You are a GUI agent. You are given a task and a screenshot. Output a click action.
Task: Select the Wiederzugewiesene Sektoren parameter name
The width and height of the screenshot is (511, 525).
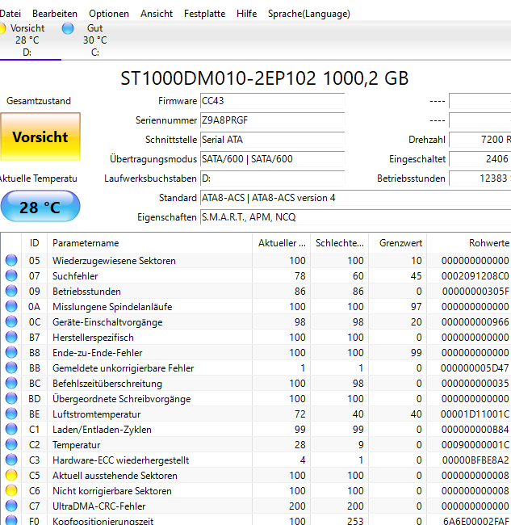click(x=114, y=261)
